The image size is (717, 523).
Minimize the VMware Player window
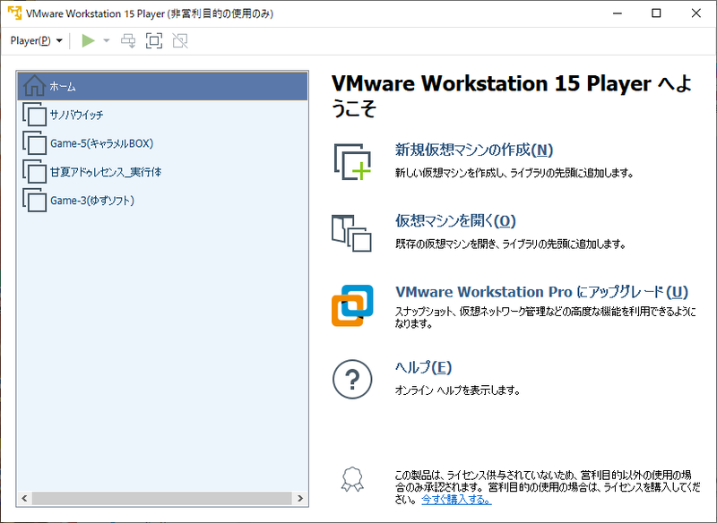618,13
